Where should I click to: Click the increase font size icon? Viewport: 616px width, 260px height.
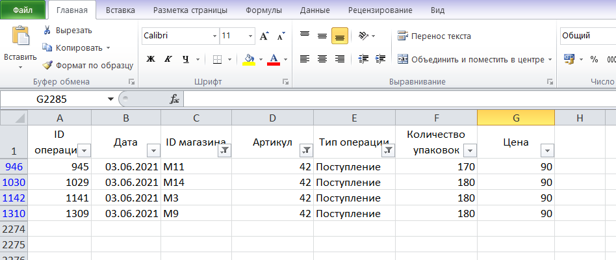264,36
